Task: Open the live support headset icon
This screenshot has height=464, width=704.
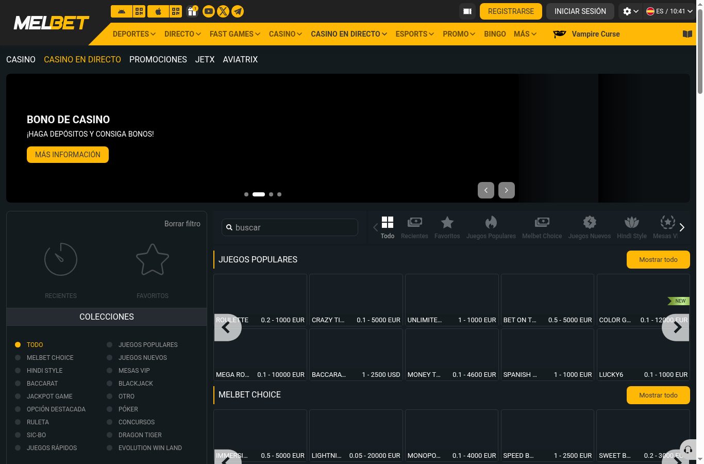Action: click(x=688, y=450)
